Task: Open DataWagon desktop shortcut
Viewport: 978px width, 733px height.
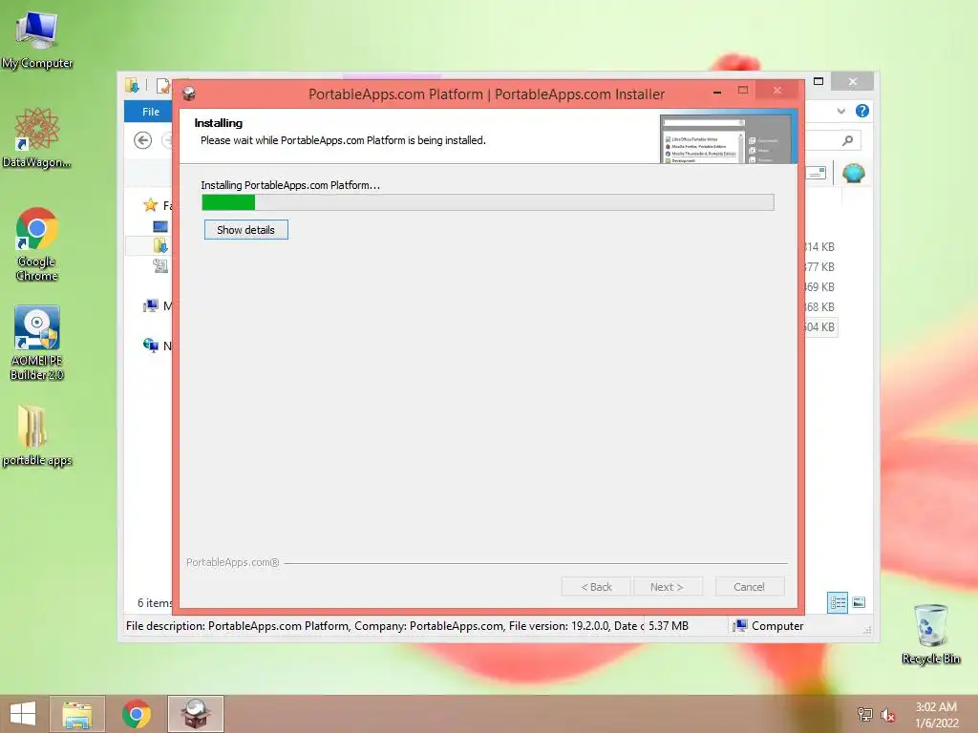Action: point(37,137)
